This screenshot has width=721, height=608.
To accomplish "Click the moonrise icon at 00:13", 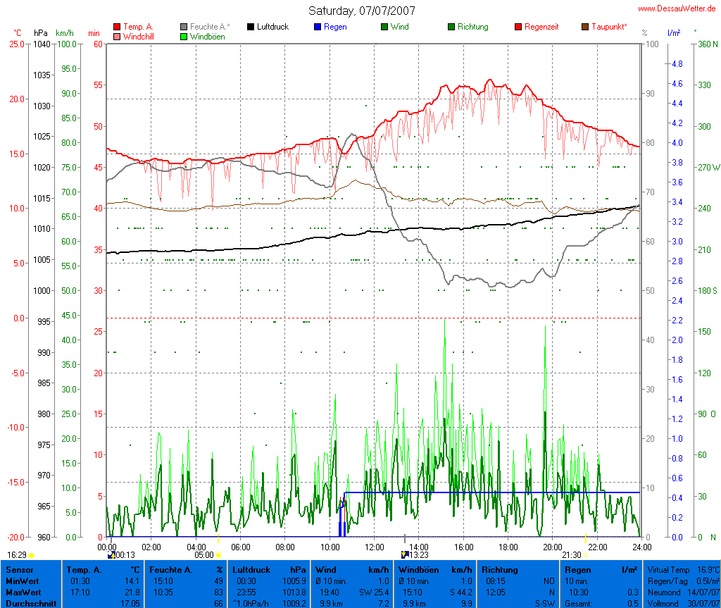I will tap(111, 555).
